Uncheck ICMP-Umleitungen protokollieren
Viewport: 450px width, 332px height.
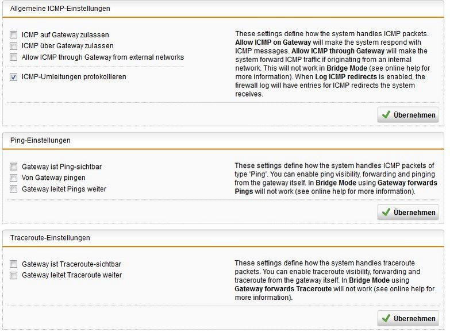pyautogui.click(x=14, y=77)
